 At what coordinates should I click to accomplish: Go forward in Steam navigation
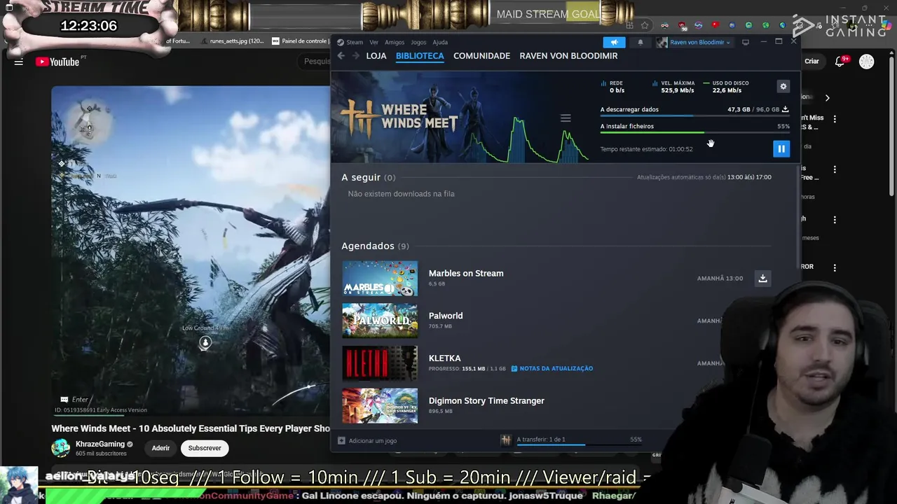click(x=355, y=56)
